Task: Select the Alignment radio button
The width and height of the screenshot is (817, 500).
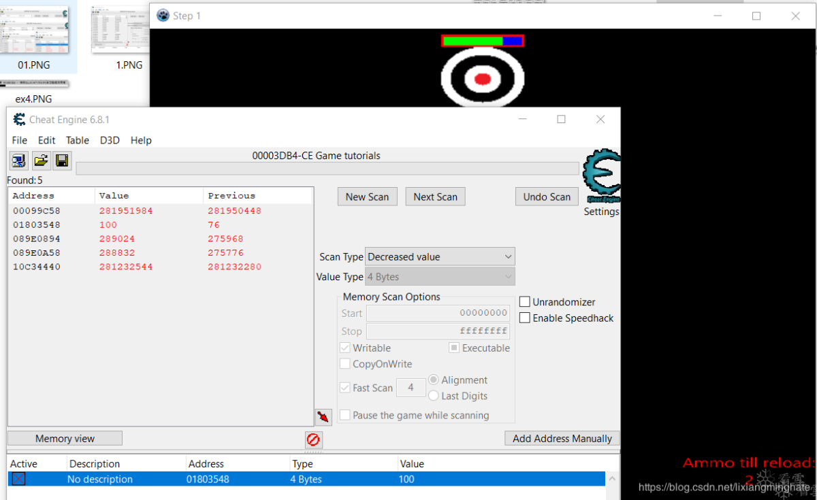Action: (433, 380)
